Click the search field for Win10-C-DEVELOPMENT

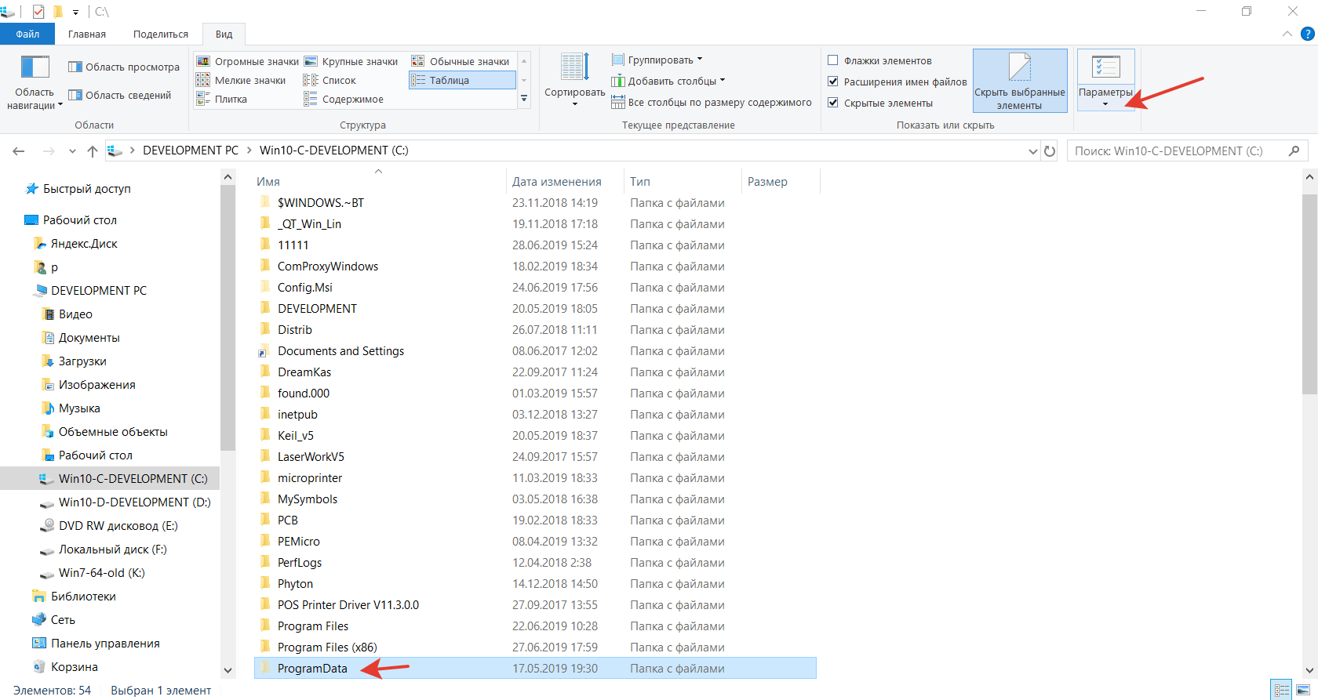coord(1177,151)
